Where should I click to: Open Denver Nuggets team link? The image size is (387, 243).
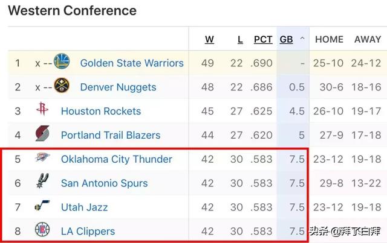(x=119, y=87)
